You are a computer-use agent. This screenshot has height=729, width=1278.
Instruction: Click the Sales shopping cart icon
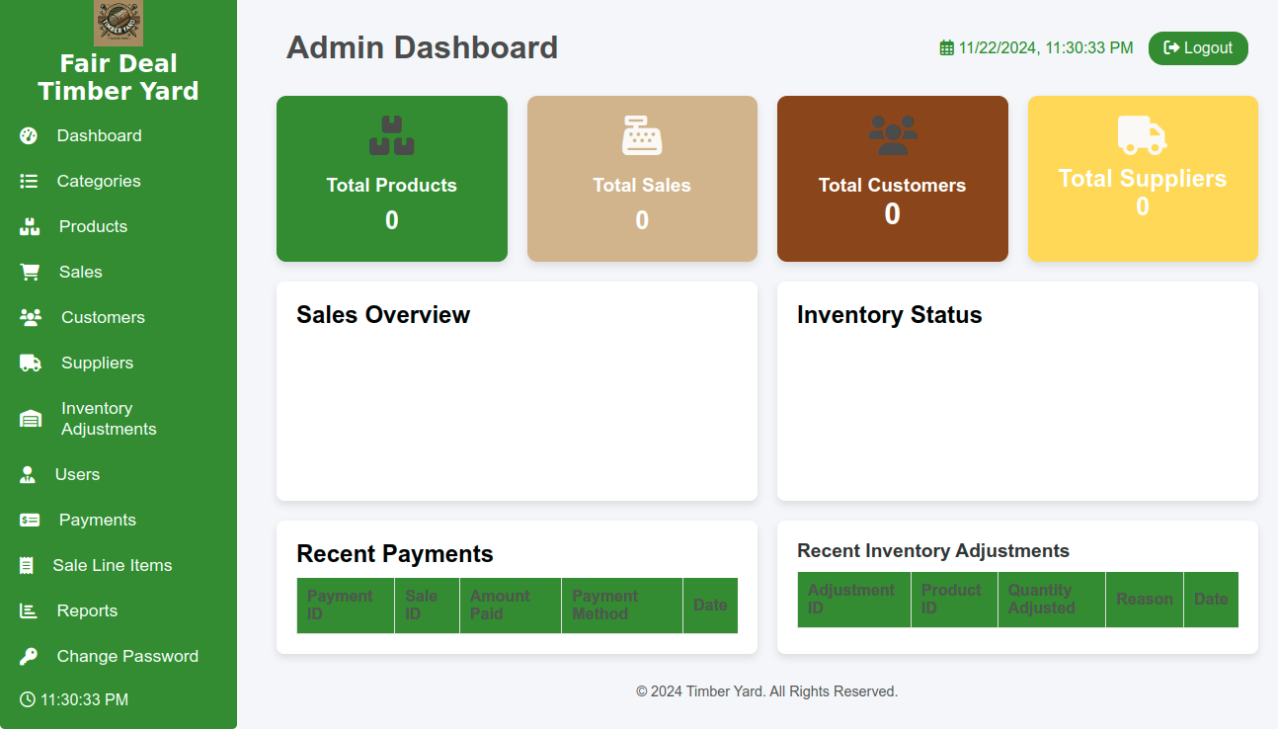30,272
